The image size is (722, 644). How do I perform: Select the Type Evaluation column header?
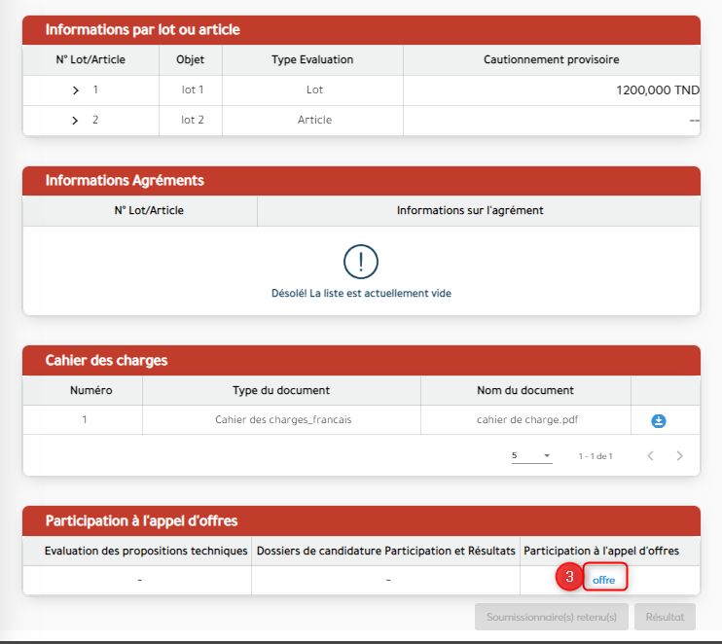click(312, 60)
